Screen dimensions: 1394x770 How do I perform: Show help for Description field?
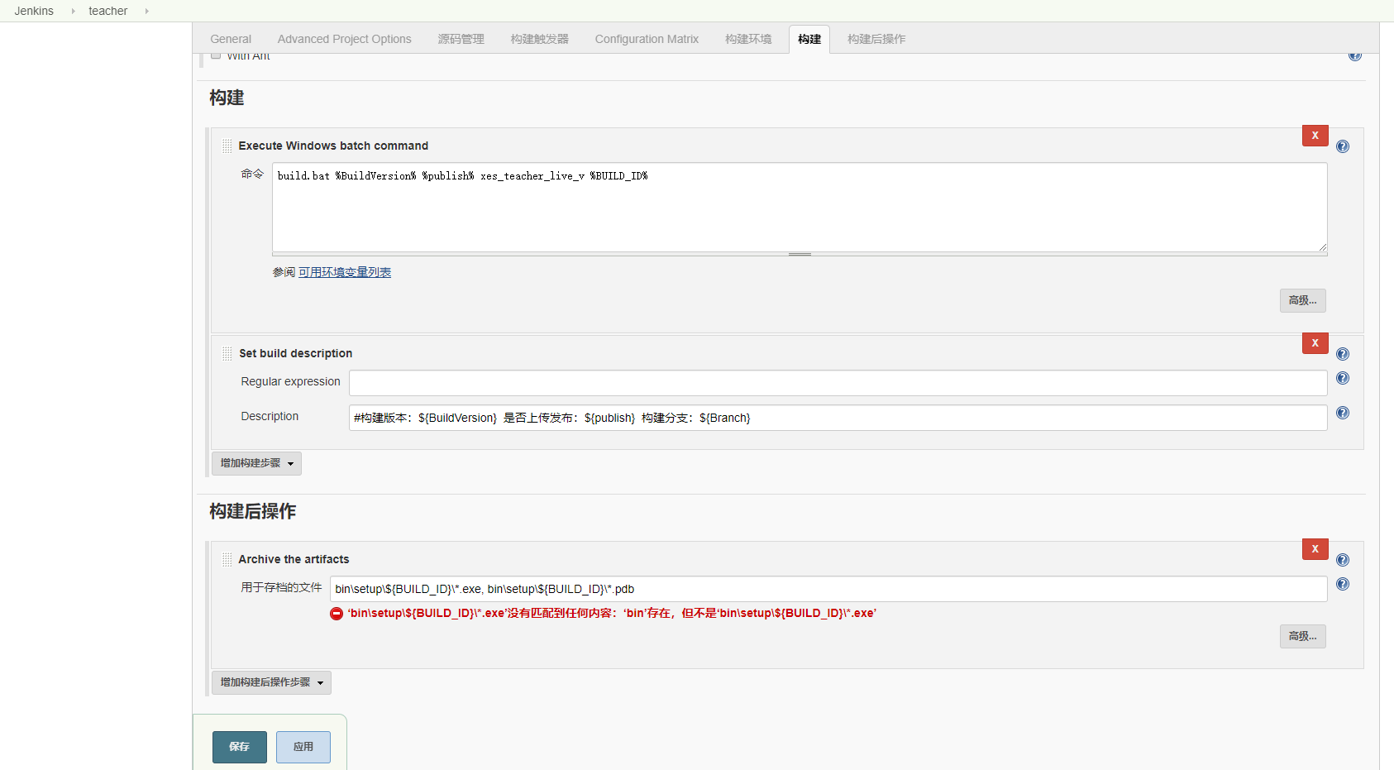[x=1343, y=413]
